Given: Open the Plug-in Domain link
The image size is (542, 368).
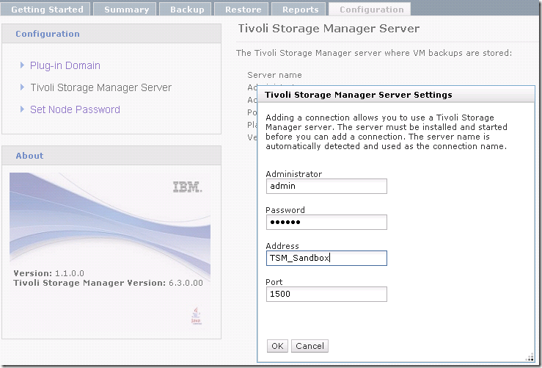Looking at the screenshot, I should click(65, 65).
